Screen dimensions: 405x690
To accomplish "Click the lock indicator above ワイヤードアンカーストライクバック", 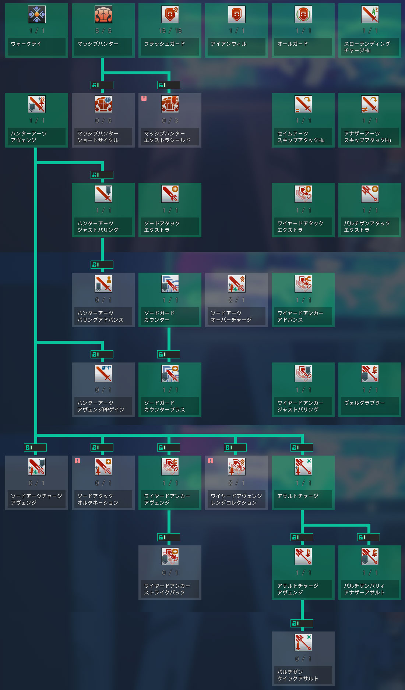I will pos(169,537).
